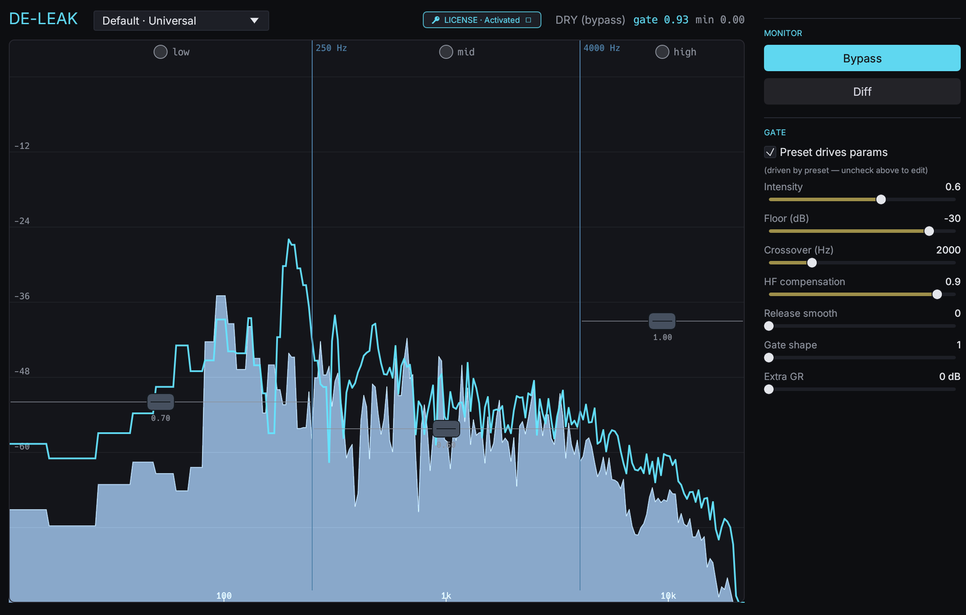
Task: Click the Gate shape value 1
Action: point(959,345)
